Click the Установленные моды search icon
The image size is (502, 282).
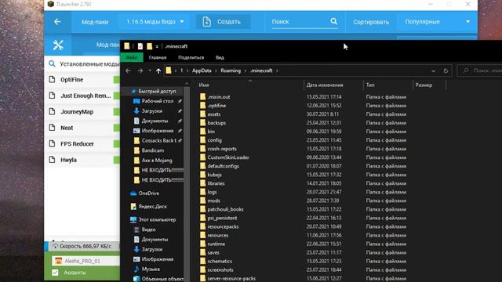(52, 64)
